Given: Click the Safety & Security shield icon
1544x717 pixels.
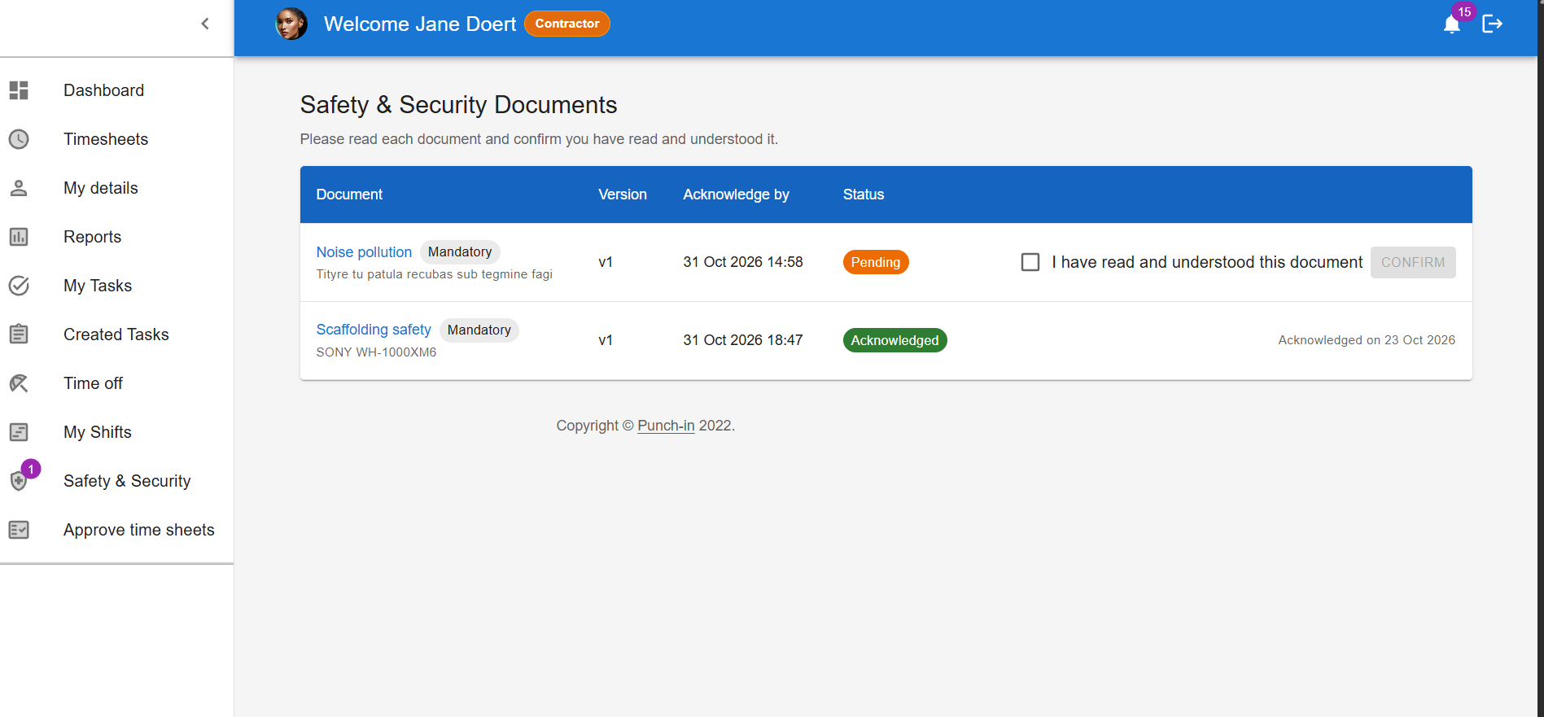Looking at the screenshot, I should click(x=19, y=481).
